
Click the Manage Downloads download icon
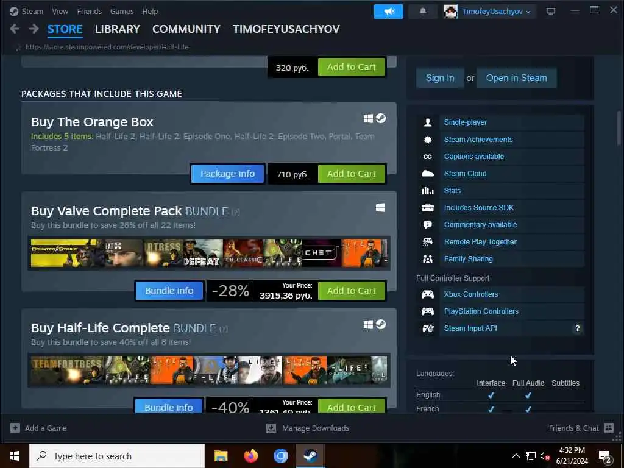[271, 428]
